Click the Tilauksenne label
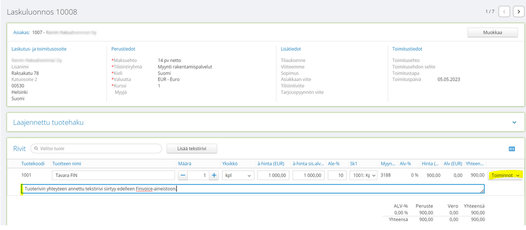Screen dimensions: 526x230 293,60
